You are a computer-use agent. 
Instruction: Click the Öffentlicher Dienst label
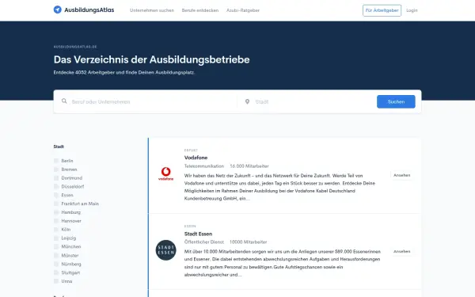[x=204, y=242]
